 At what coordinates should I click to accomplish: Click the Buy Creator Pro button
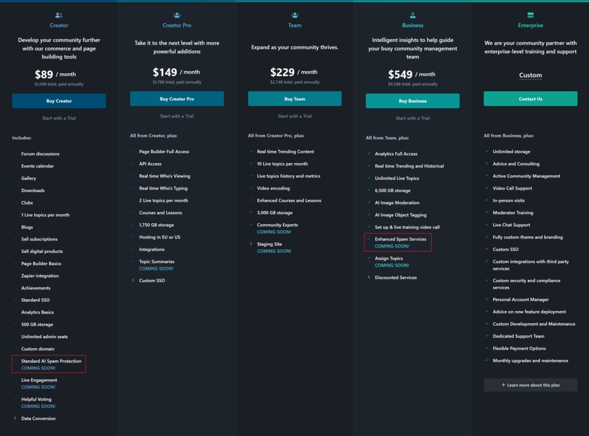(x=177, y=99)
